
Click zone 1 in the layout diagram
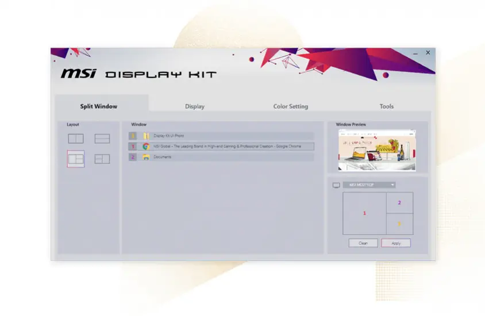pyautogui.click(x=364, y=213)
